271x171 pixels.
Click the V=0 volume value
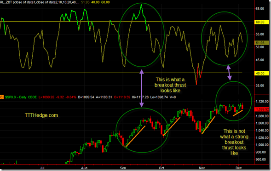(x=173, y=97)
